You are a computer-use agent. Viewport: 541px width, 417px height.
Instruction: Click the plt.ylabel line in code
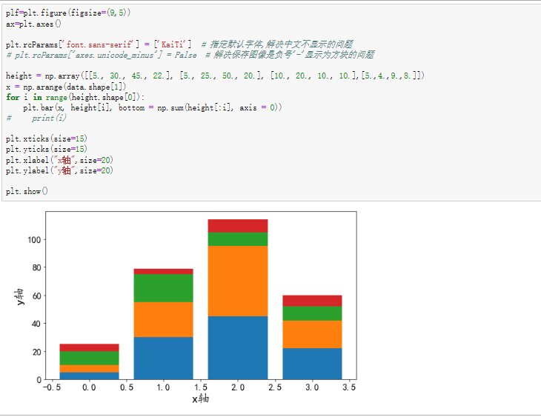click(x=59, y=171)
